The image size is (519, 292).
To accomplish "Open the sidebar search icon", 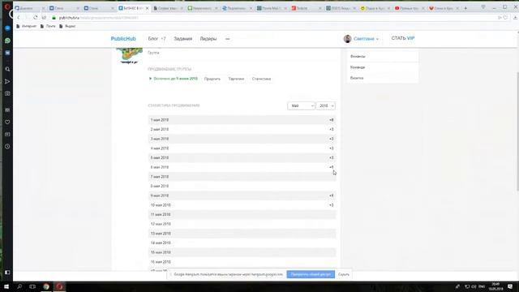I will point(7,69).
